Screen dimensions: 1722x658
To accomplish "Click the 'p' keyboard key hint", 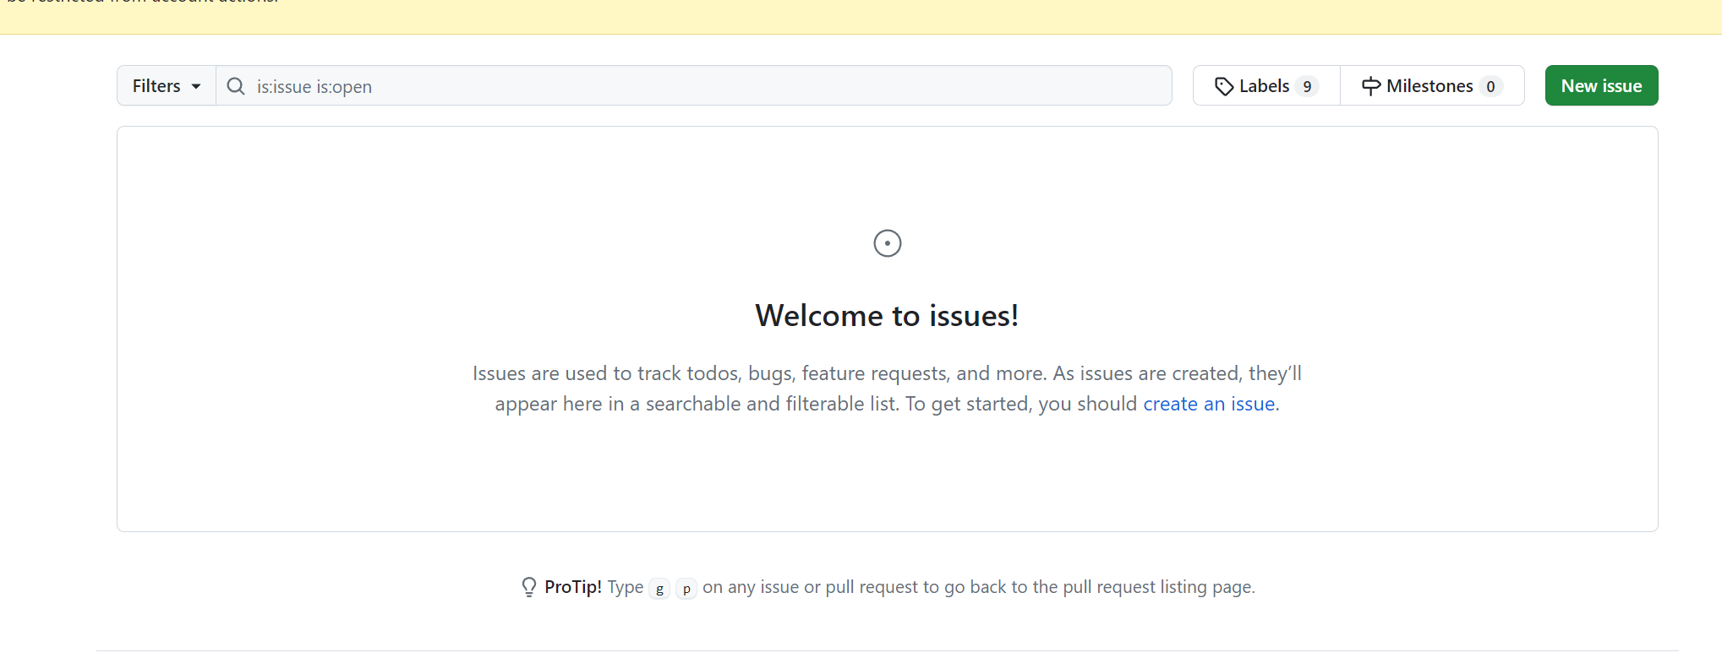I will pos(686,588).
